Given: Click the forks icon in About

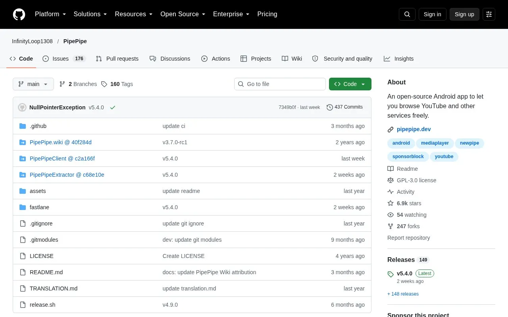Looking at the screenshot, I should [x=391, y=226].
